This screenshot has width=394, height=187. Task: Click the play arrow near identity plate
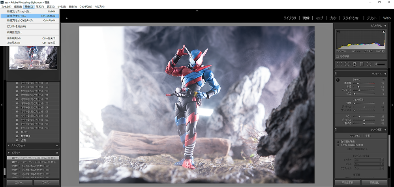pyautogui.click(x=67, y=18)
